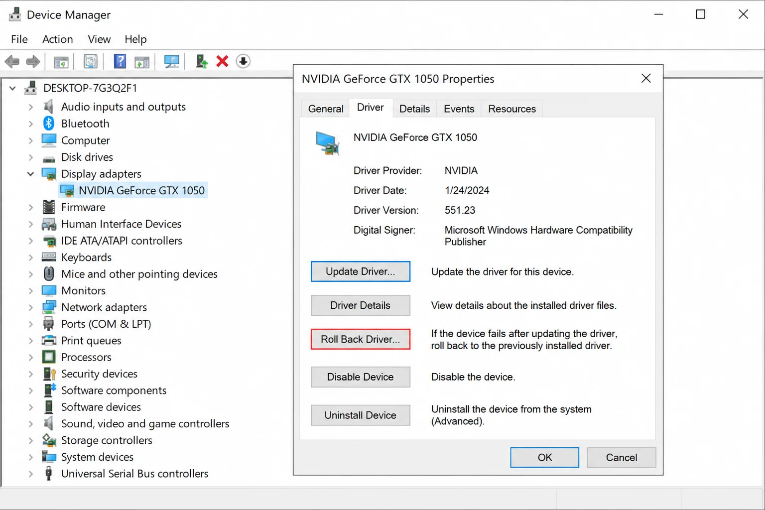Click Scan for hardware changes monitor icon
Screen dimensions: 765x510
click(171, 62)
